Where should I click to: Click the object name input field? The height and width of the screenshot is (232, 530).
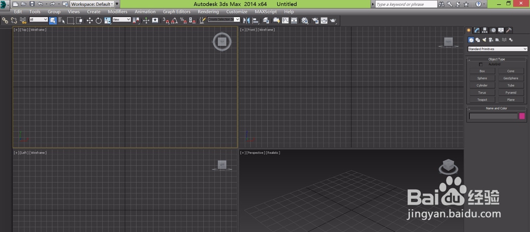pos(493,116)
